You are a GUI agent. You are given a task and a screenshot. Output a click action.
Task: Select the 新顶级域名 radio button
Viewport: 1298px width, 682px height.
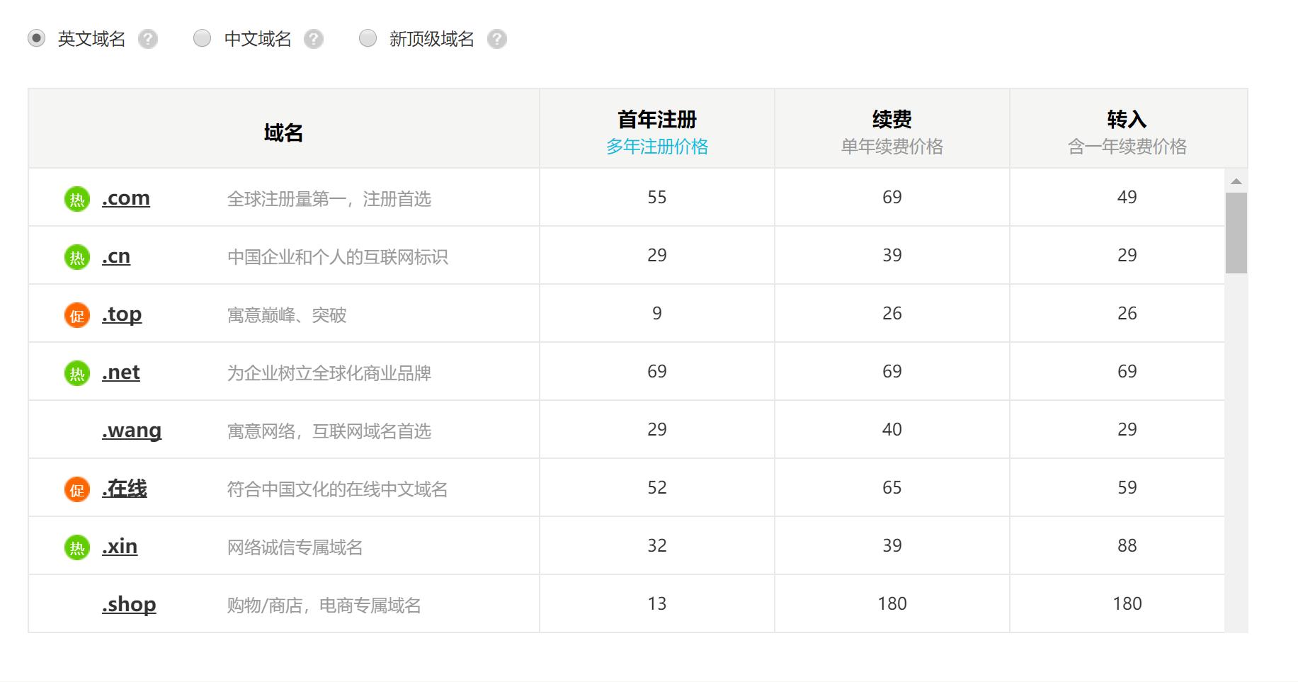pos(368,38)
